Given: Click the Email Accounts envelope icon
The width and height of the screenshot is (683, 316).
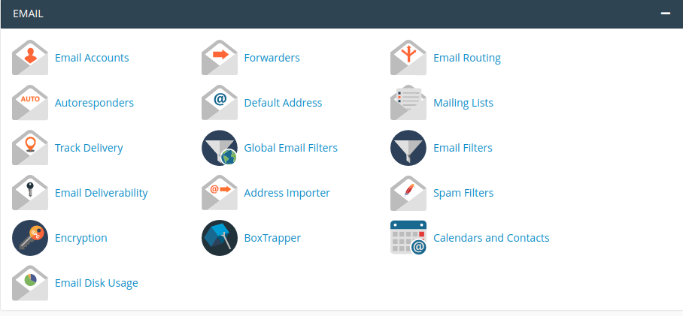Looking at the screenshot, I should pos(30,58).
